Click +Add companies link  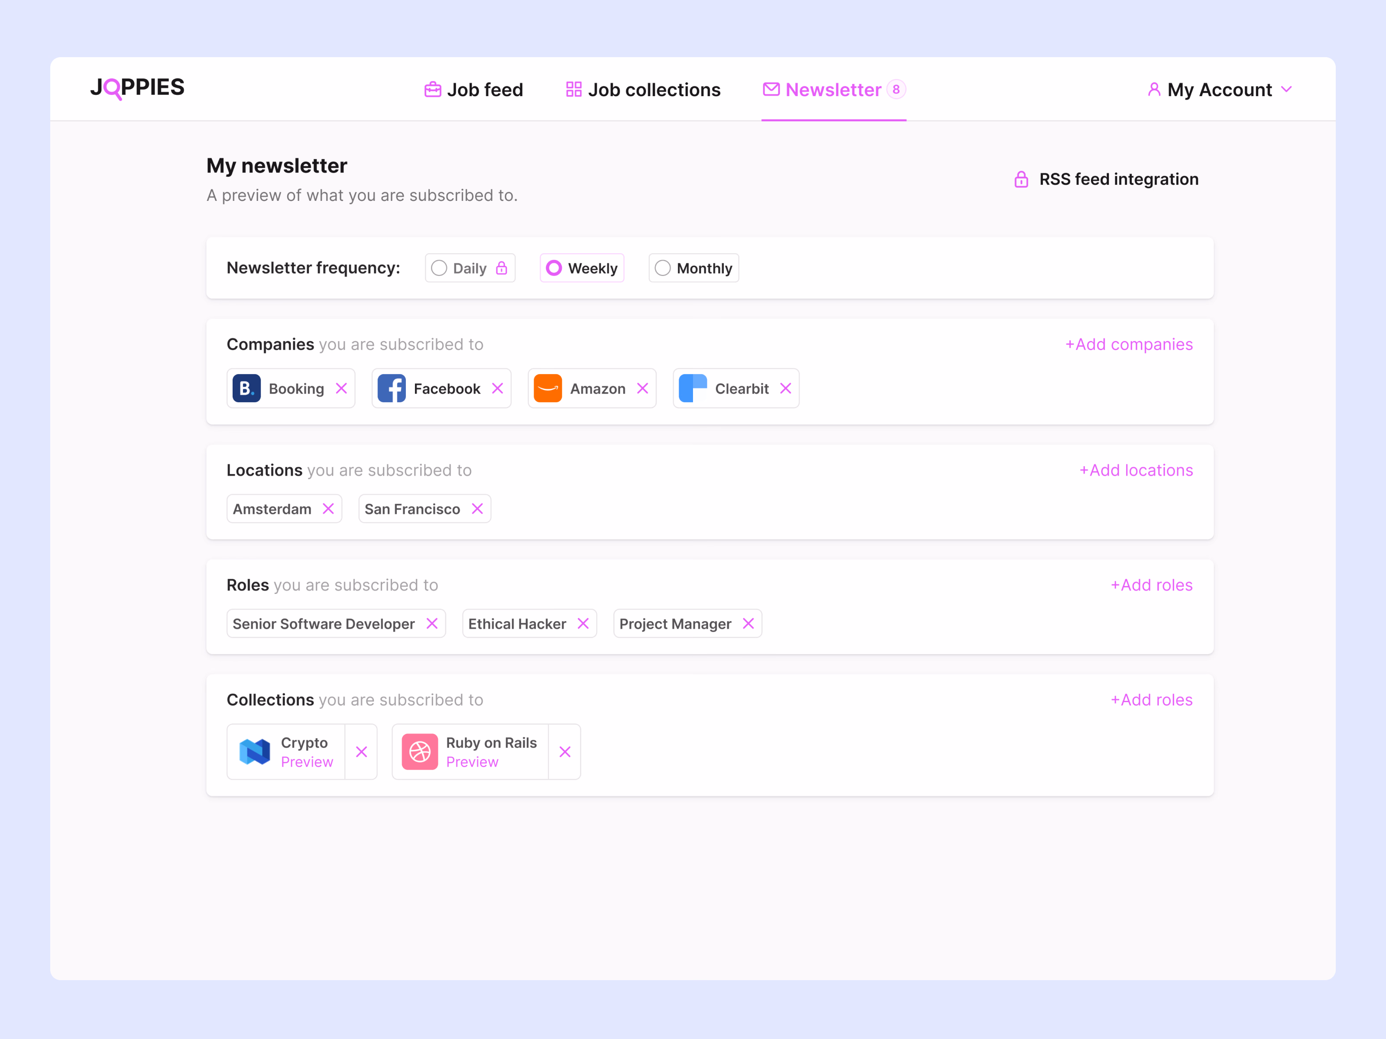pos(1129,345)
